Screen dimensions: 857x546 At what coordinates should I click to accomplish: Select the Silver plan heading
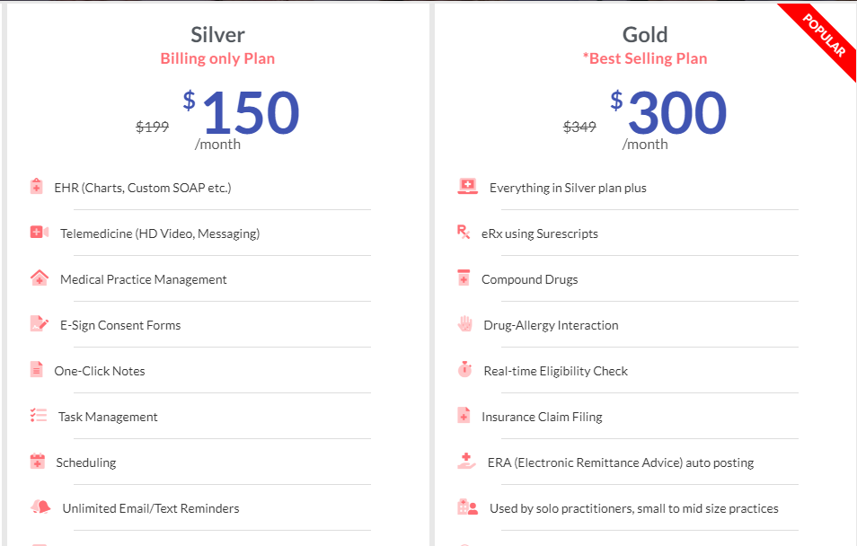click(x=217, y=35)
